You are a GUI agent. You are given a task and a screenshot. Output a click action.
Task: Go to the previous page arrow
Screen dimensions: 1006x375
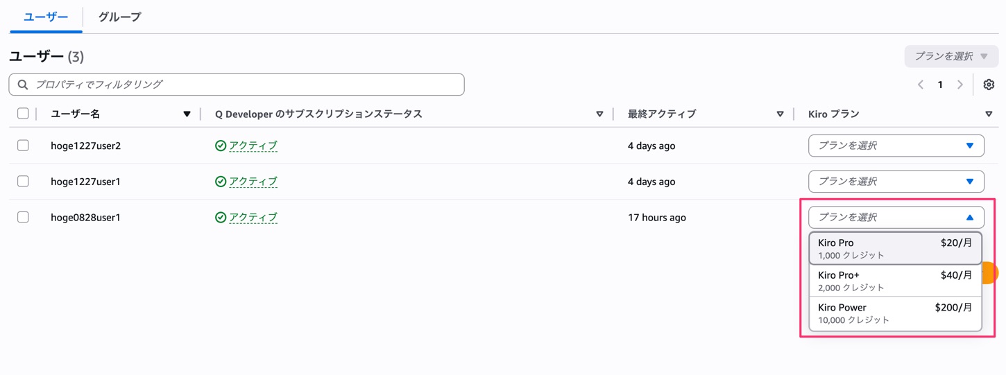point(921,85)
